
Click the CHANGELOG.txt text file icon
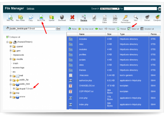pos(70,86)
